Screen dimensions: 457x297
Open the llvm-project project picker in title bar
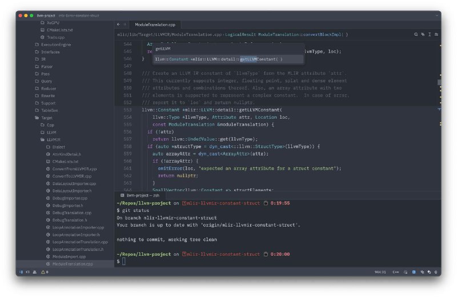click(x=46, y=15)
